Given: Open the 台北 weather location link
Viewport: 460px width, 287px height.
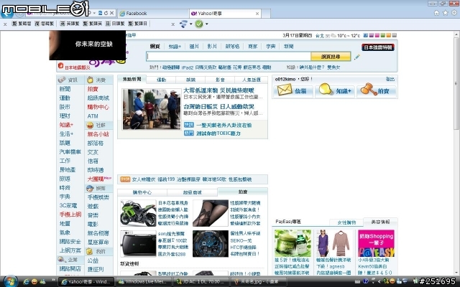Looking at the screenshot, I should pyautogui.click(x=320, y=36).
